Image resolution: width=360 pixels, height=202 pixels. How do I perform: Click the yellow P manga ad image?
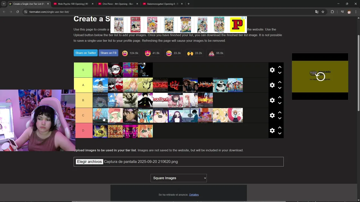tap(238, 25)
